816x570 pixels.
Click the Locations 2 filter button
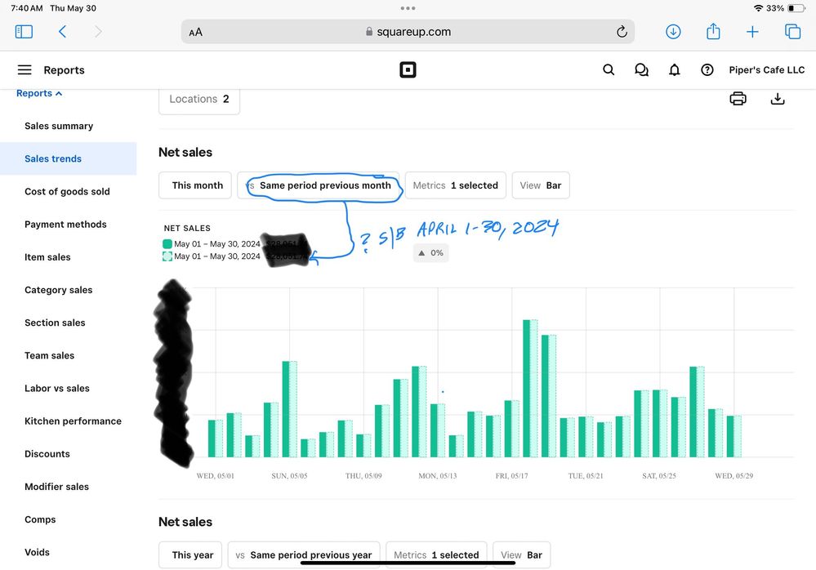tap(199, 100)
